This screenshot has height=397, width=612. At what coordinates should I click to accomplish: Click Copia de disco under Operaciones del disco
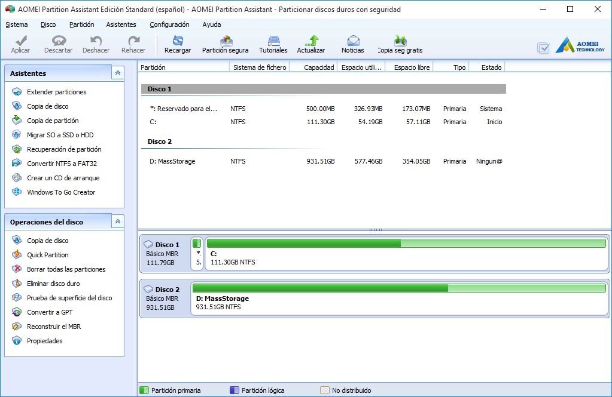pyautogui.click(x=48, y=241)
